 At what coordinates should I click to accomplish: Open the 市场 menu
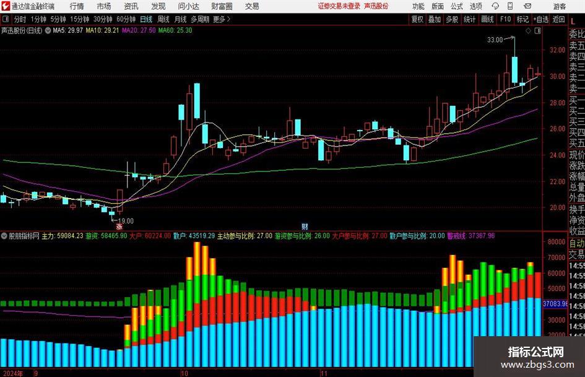(x=104, y=6)
